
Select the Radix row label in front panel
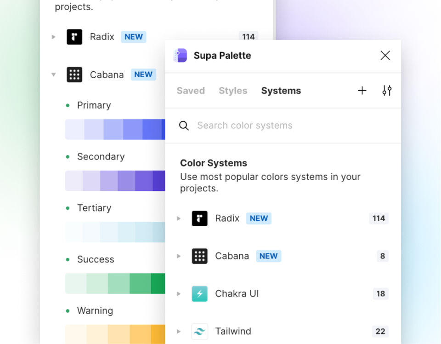coord(227,218)
